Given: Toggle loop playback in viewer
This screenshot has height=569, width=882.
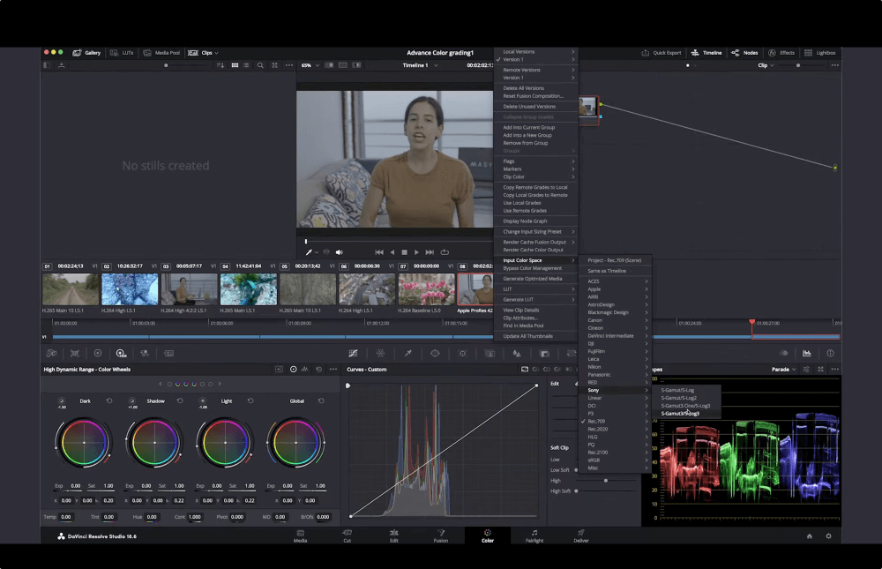Looking at the screenshot, I should pos(445,252).
